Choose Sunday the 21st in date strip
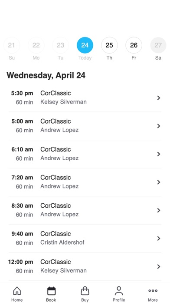 click(12, 45)
